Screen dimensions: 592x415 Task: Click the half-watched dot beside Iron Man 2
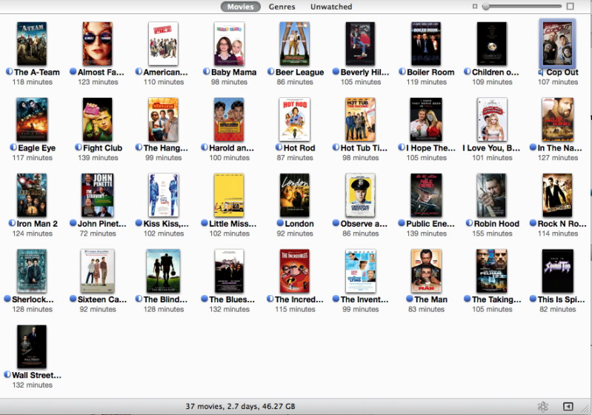point(12,223)
